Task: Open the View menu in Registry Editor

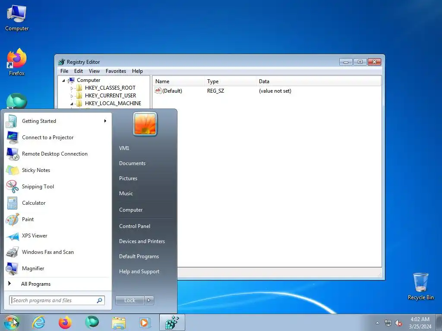Action: (x=94, y=71)
